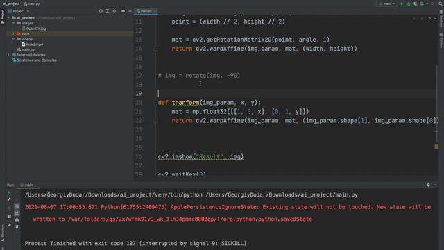This screenshot has height=250, width=444.
Task: Open the Database tool window stripe
Action: pyautogui.click(x=441, y=19)
